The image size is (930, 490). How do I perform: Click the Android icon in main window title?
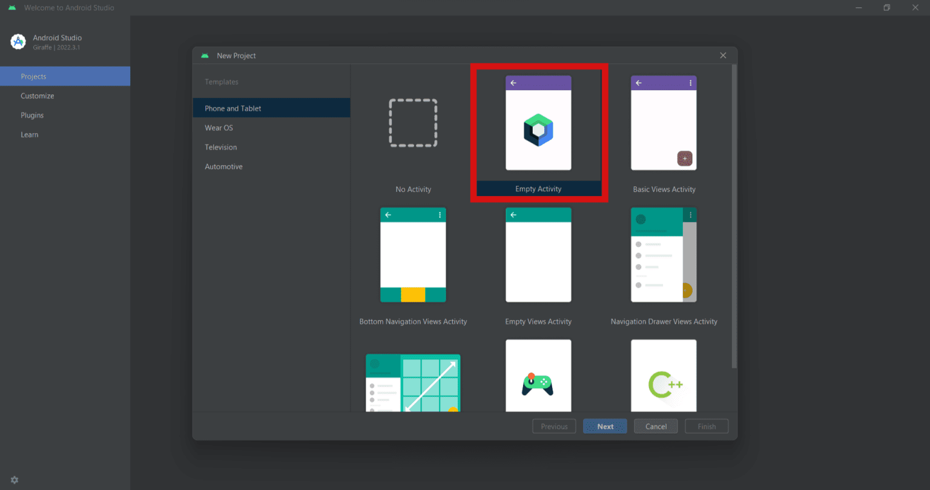12,8
